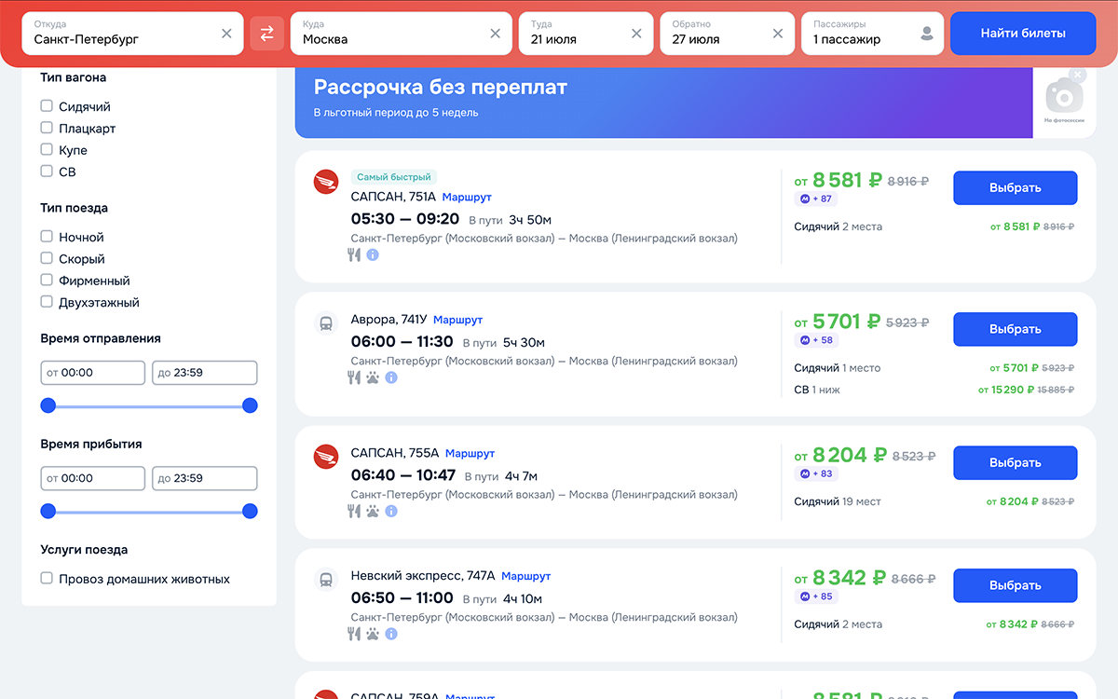Click the info icon under САПСАН 755А
The width and height of the screenshot is (1118, 699).
(391, 511)
